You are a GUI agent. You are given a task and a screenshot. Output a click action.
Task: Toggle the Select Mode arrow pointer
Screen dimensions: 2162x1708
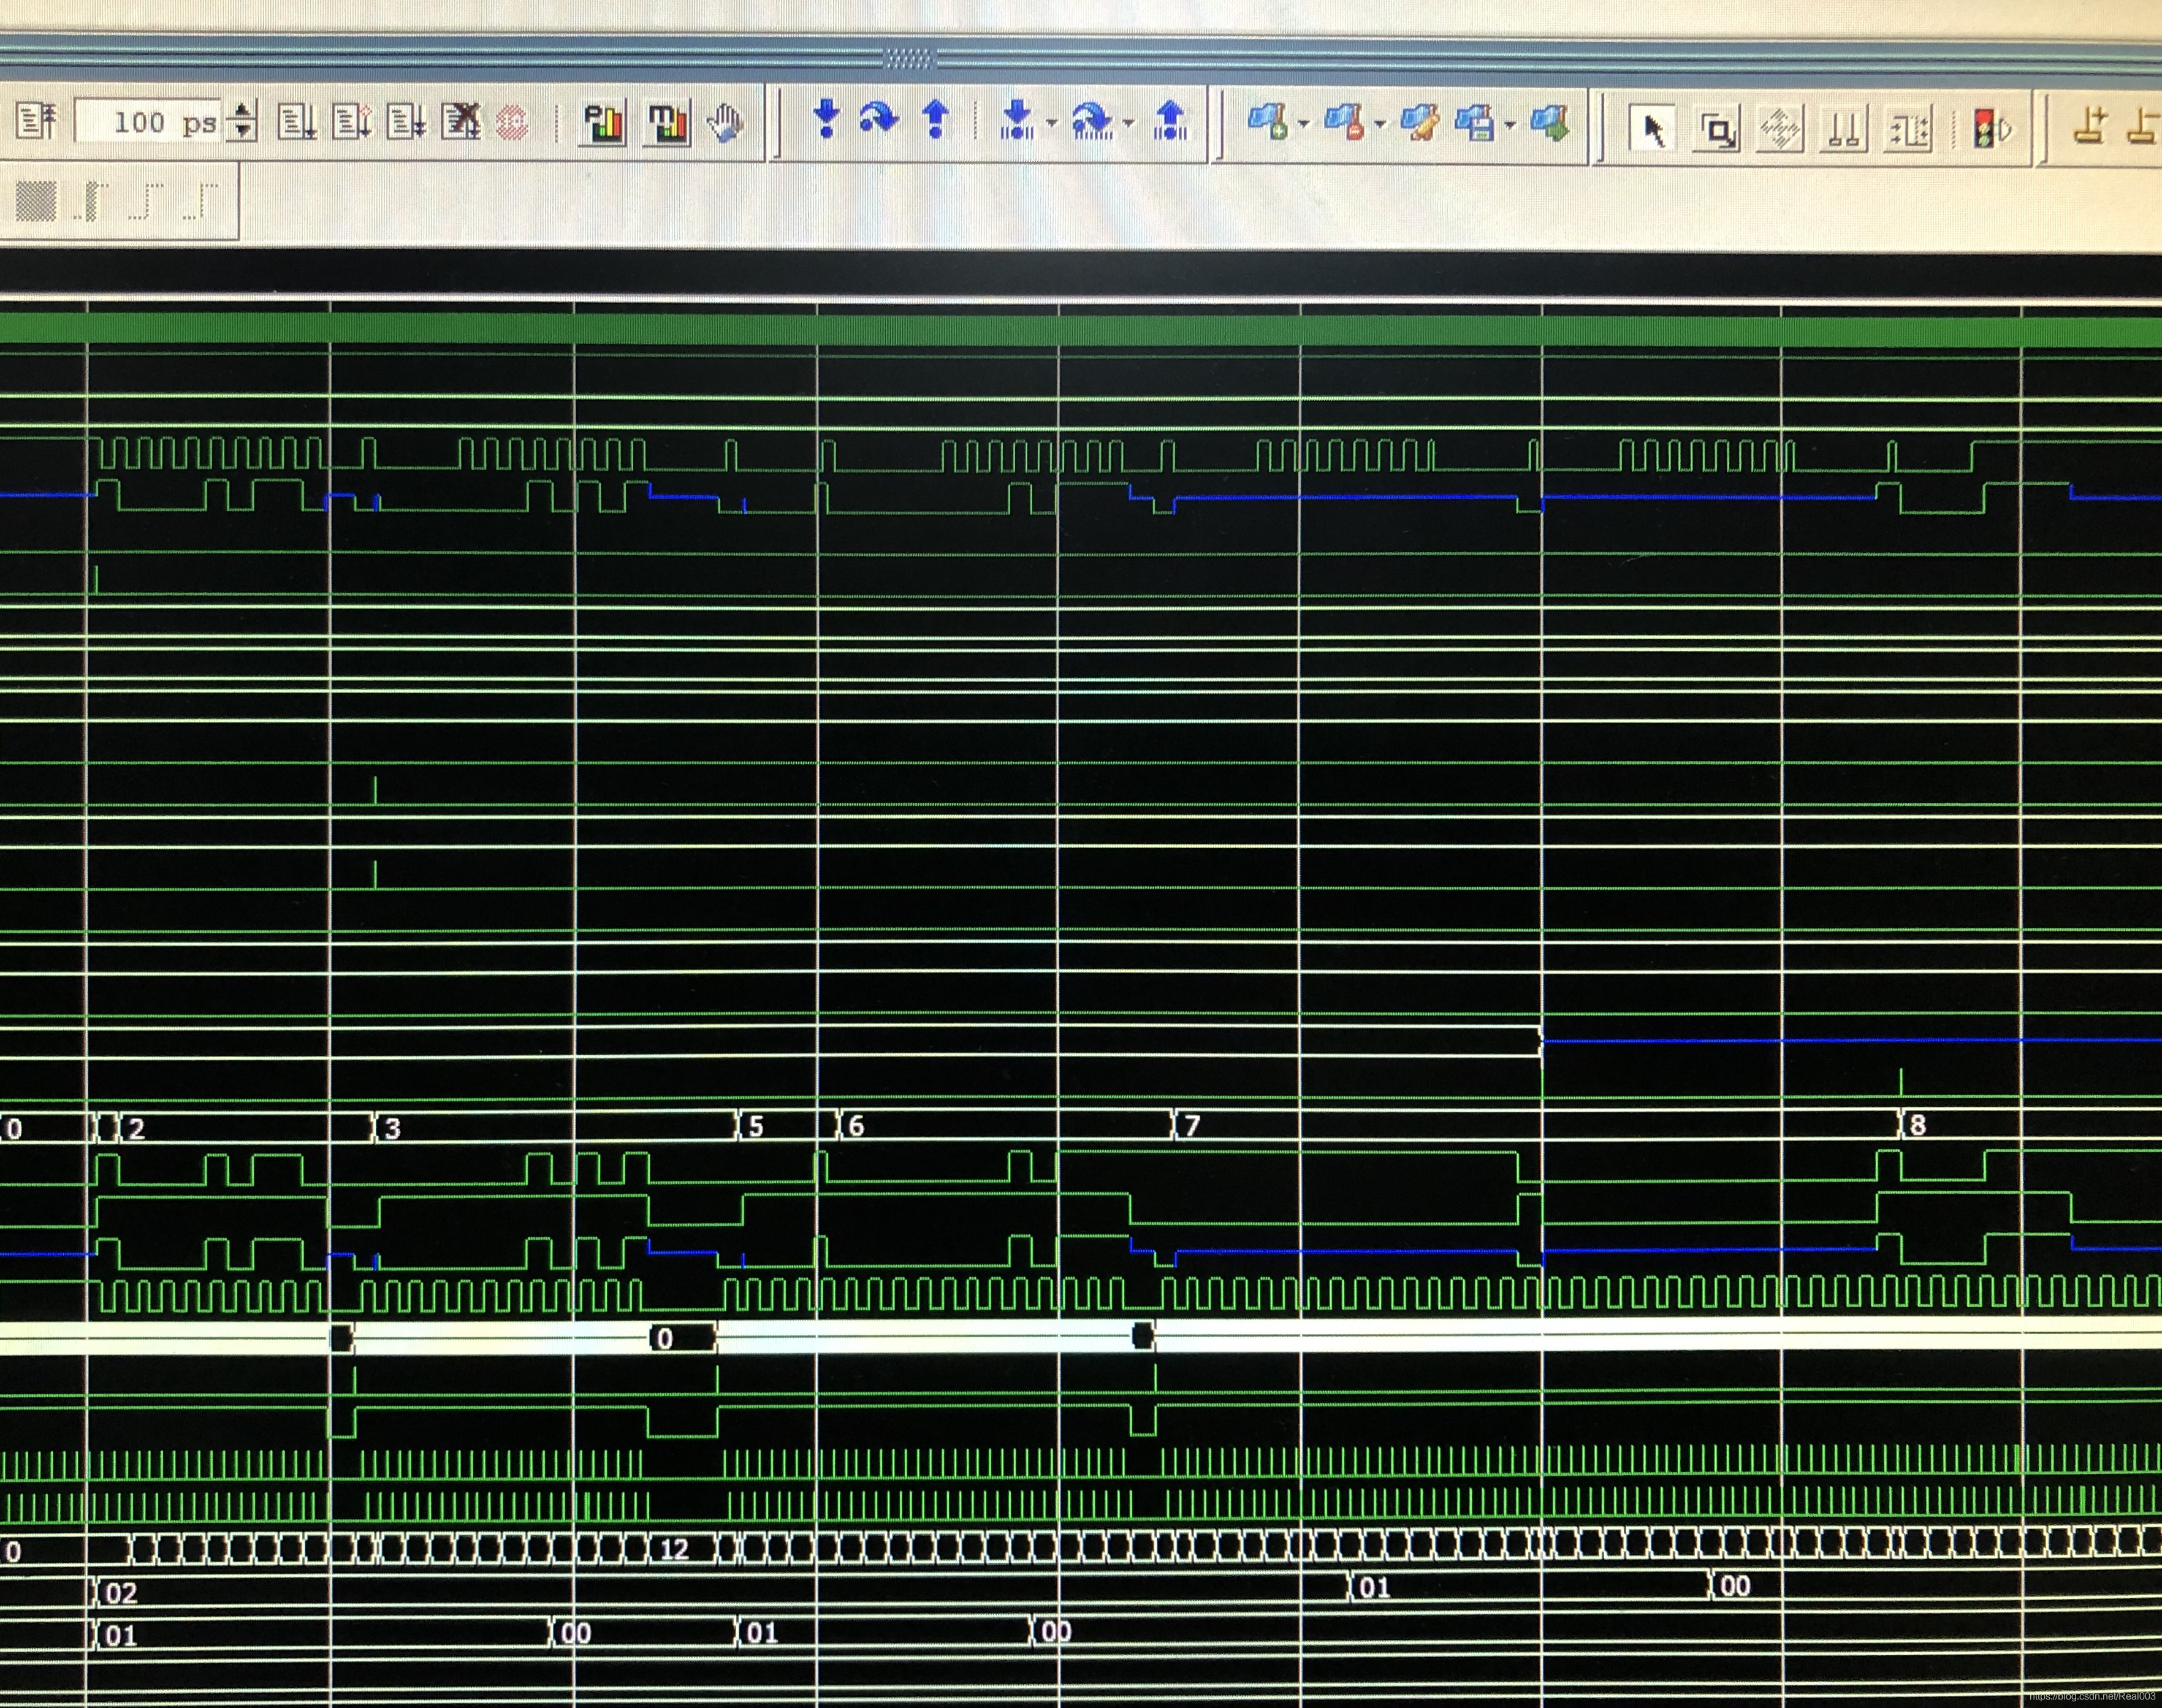pyautogui.click(x=1652, y=129)
